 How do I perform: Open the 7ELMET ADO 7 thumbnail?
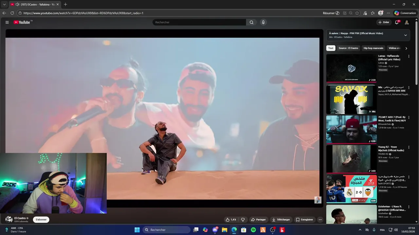coord(351,130)
